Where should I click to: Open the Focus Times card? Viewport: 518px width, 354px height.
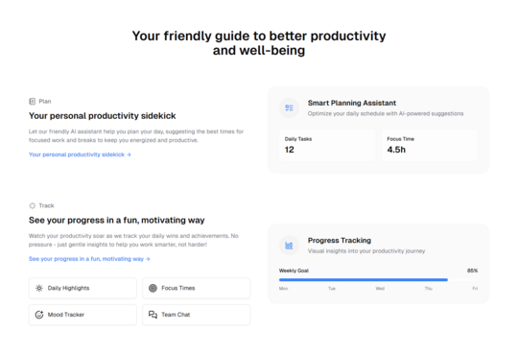197,288
